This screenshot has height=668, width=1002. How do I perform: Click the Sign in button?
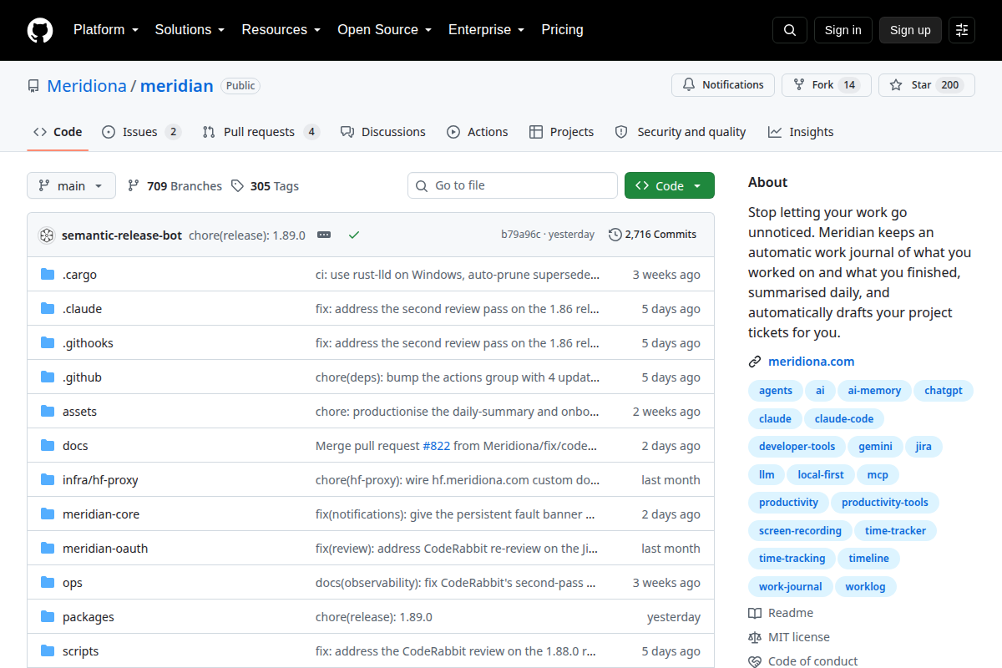point(843,30)
